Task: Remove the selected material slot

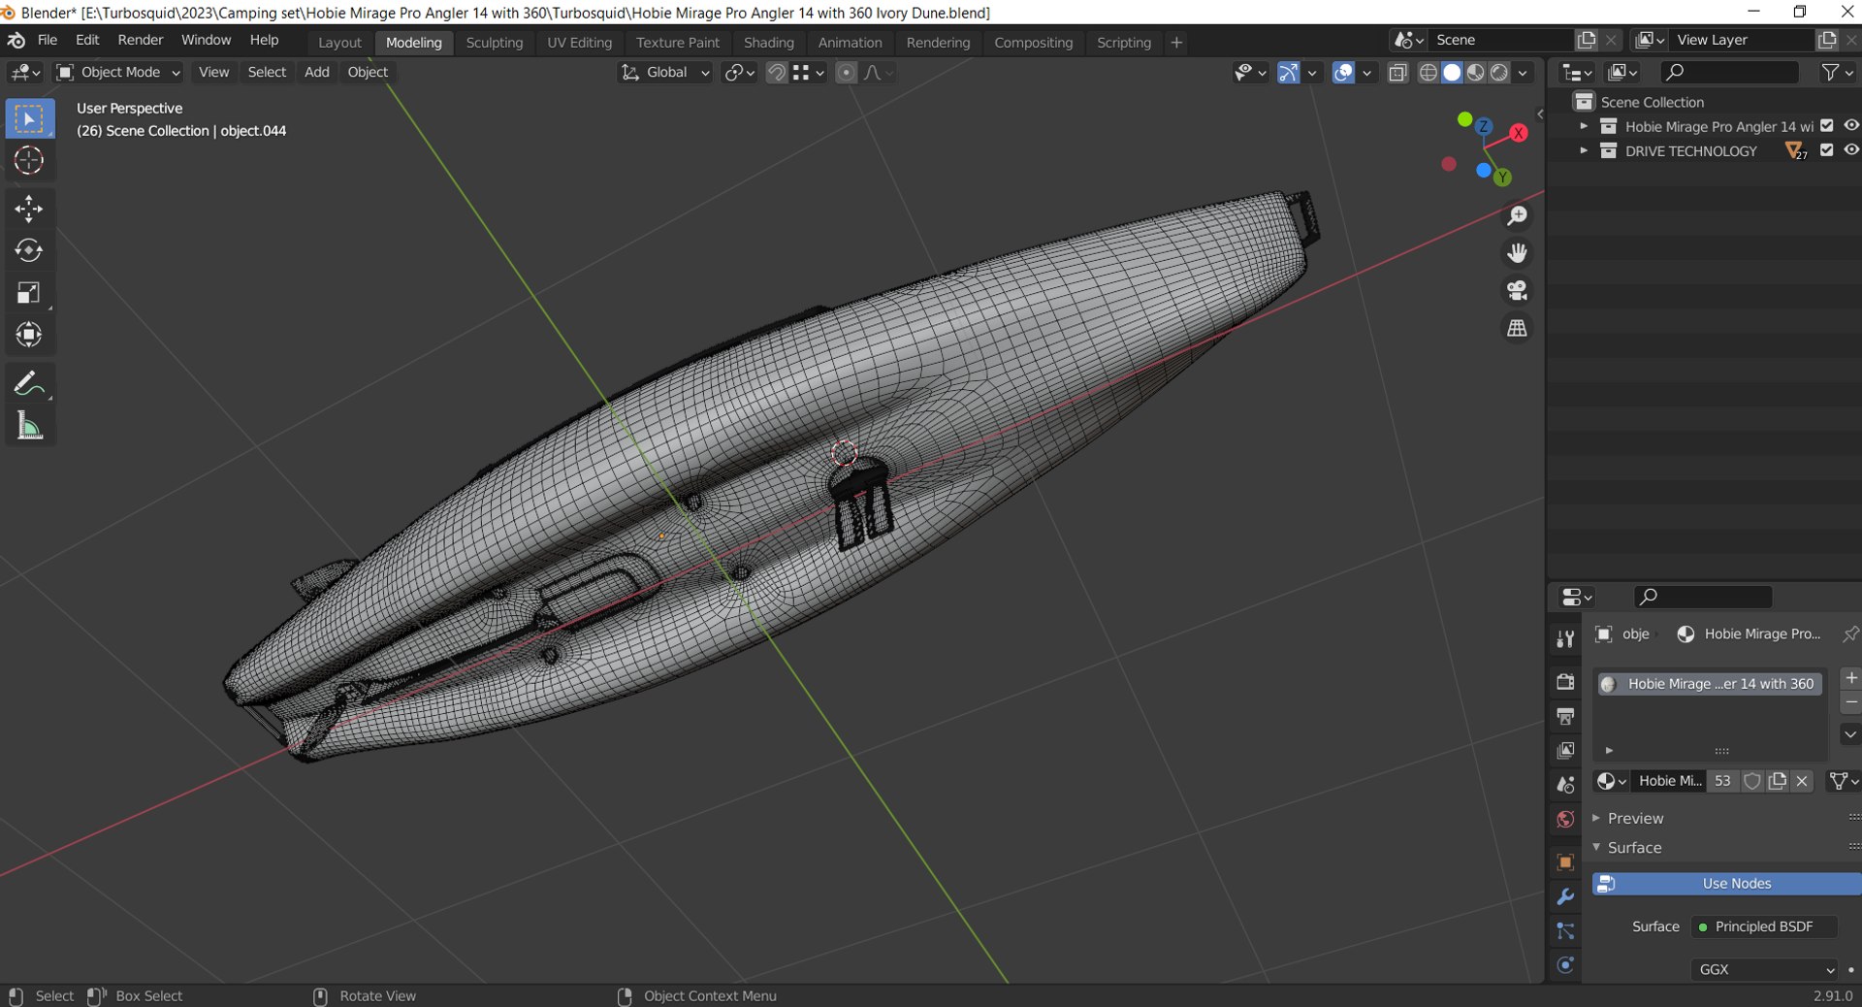Action: coord(1850,701)
